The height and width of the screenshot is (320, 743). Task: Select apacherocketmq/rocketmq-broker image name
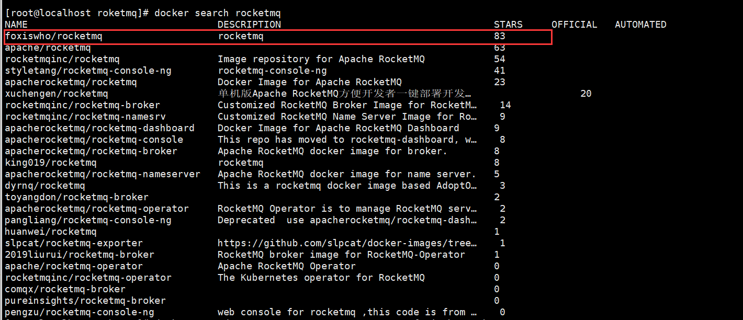[x=91, y=151]
